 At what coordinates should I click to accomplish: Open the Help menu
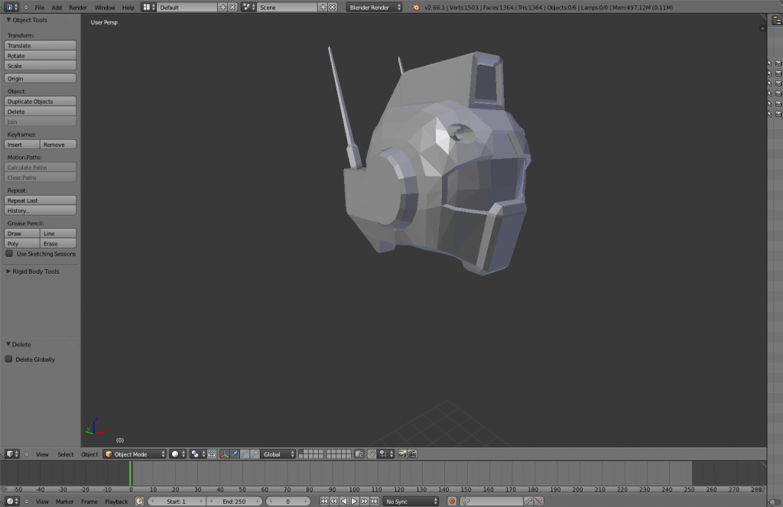128,8
